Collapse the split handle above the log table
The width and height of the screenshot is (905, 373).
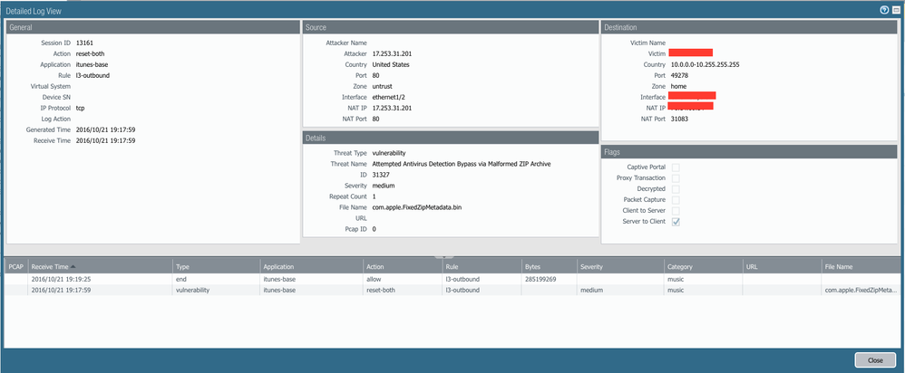[444, 256]
